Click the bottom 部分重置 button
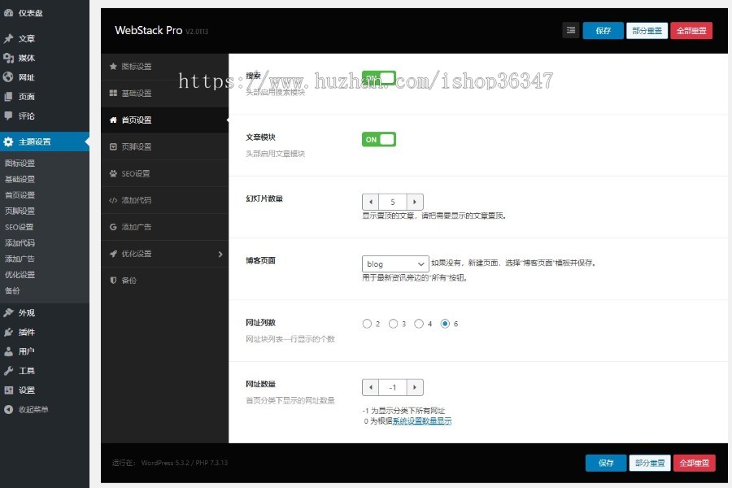The height and width of the screenshot is (488, 732). (650, 463)
